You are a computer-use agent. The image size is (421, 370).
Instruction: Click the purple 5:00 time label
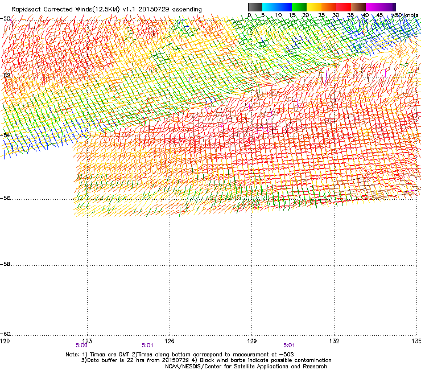[x=81, y=346]
